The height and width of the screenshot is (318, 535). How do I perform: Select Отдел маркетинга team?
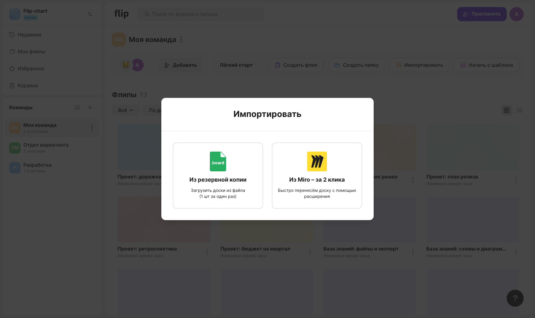pyautogui.click(x=52, y=148)
